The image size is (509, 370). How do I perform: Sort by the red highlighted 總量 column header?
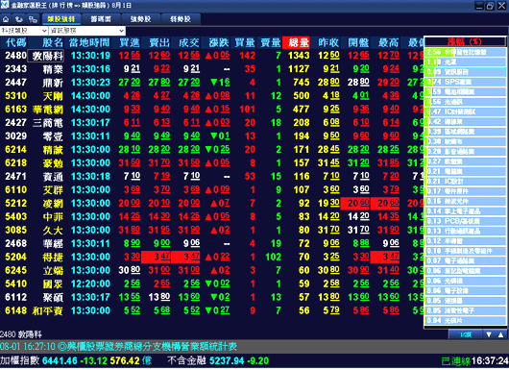pos(297,42)
